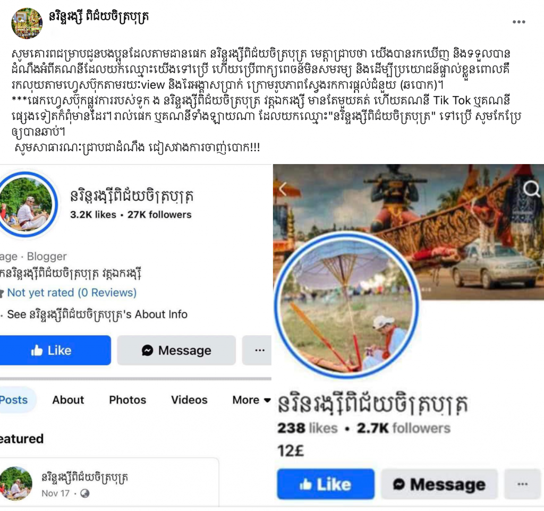The height and width of the screenshot is (511, 544).
Task: Switch to the Videos tab
Action: pyautogui.click(x=189, y=400)
